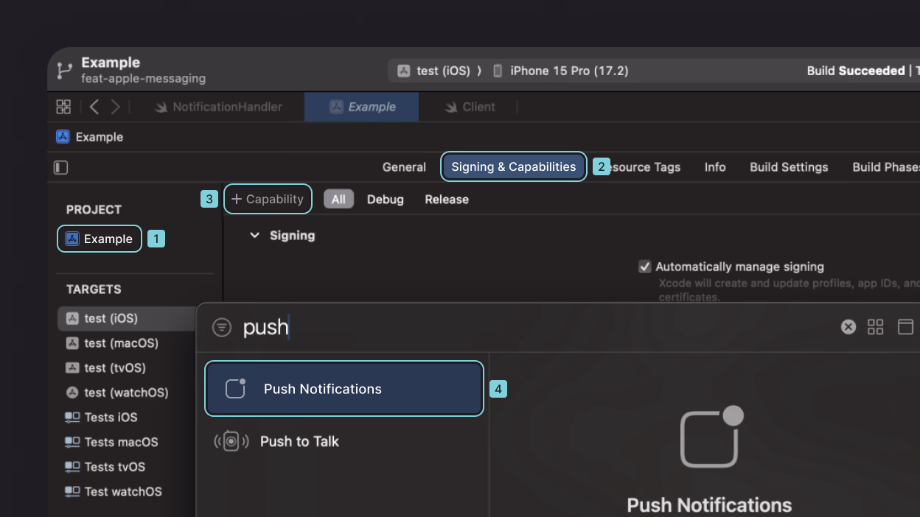Select the Test watchOS target
The height and width of the screenshot is (517, 920).
(114, 491)
